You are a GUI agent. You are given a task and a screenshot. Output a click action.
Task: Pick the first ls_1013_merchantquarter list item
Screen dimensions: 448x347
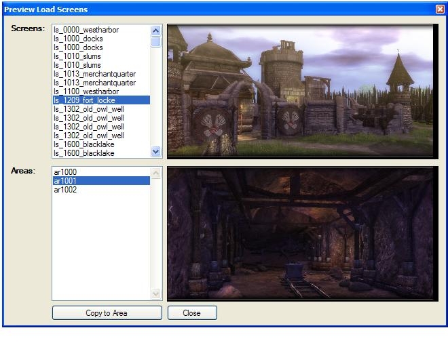(x=94, y=74)
